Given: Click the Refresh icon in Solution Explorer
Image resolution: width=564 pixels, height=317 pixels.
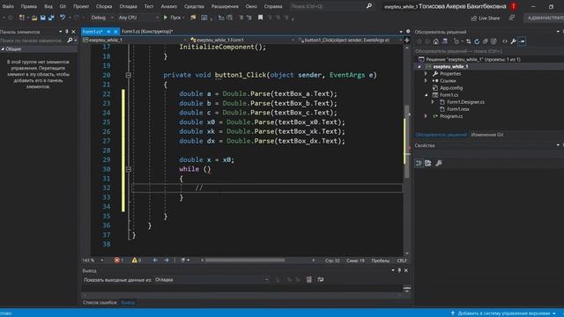Looking at the screenshot, I should pyautogui.click(x=477, y=41).
